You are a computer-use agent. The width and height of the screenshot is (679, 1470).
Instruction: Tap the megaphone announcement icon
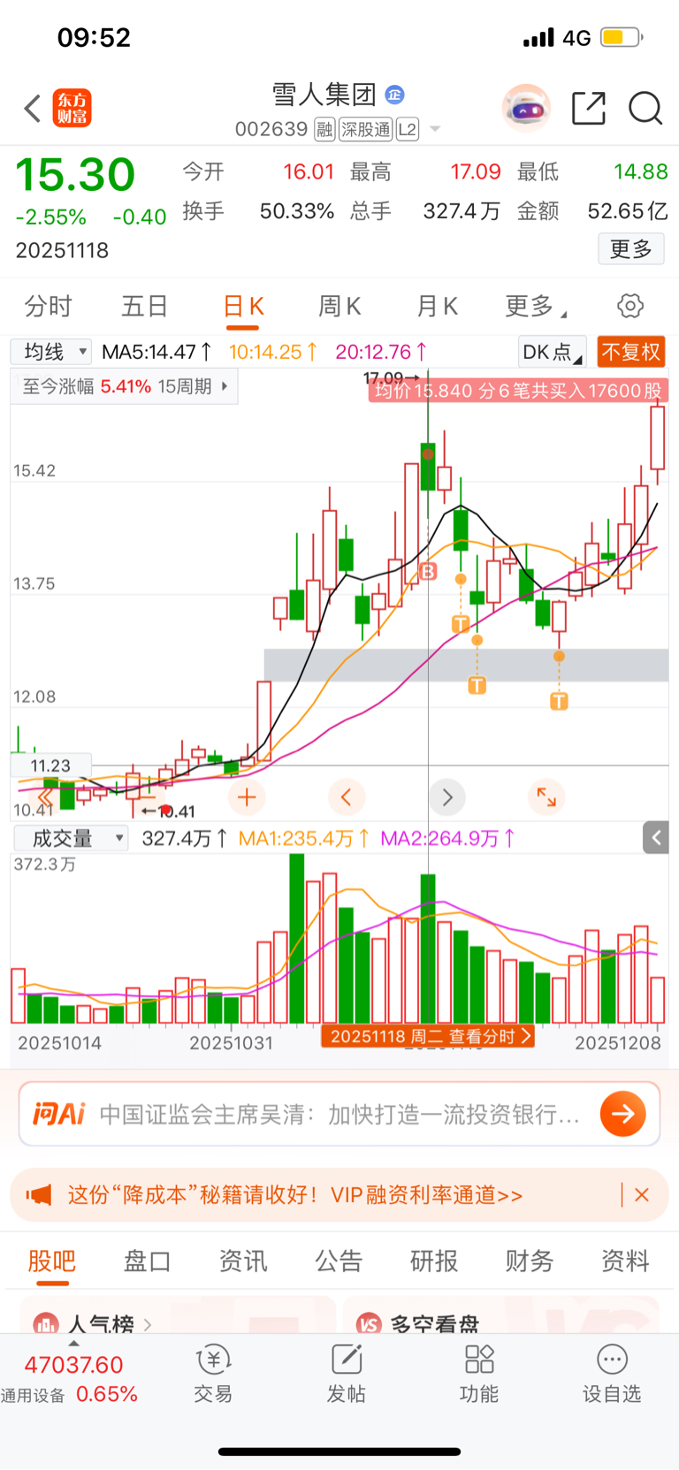click(38, 1195)
